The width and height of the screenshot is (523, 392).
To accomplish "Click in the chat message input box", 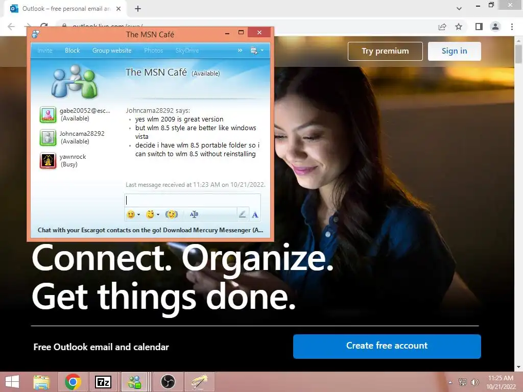I will point(193,200).
